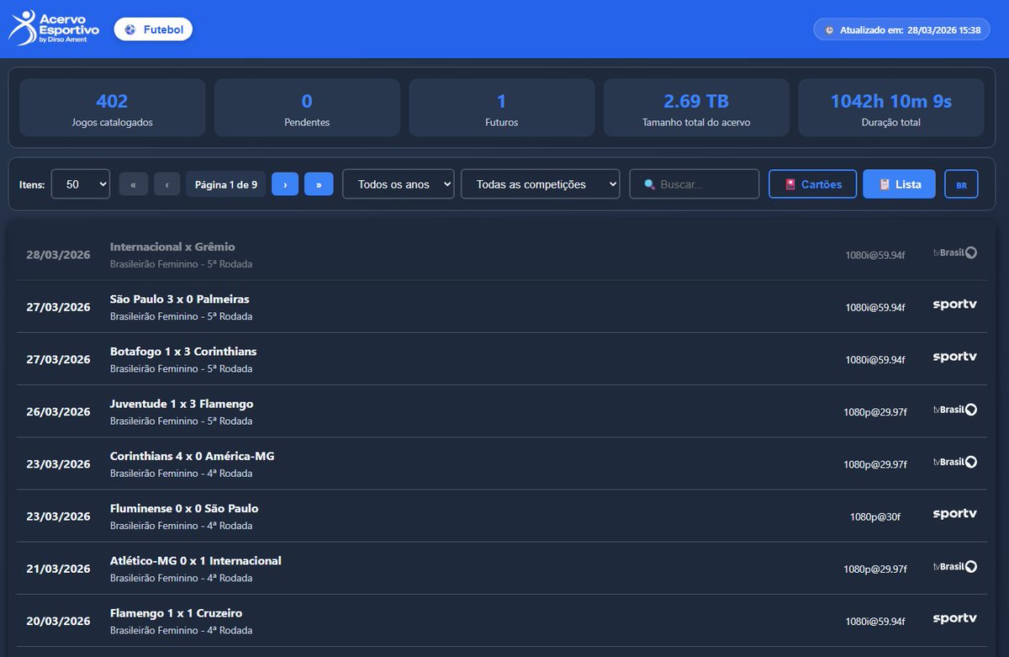Click the Buscar search field
The width and height of the screenshot is (1009, 657).
click(x=695, y=184)
